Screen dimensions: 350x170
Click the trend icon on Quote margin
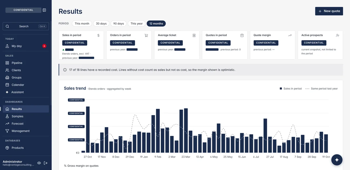290,35
